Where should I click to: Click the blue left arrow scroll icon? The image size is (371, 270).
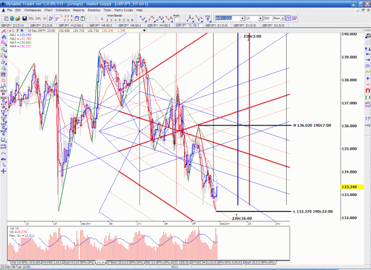367,54
